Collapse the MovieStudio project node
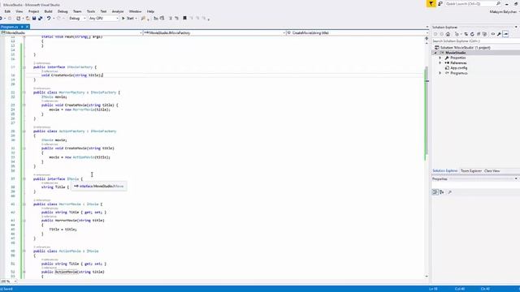This screenshot has height=292, width=520. point(435,53)
